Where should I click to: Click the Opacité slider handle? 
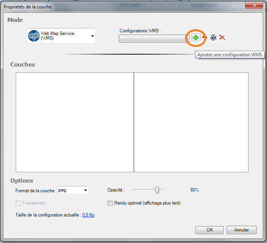point(157,190)
